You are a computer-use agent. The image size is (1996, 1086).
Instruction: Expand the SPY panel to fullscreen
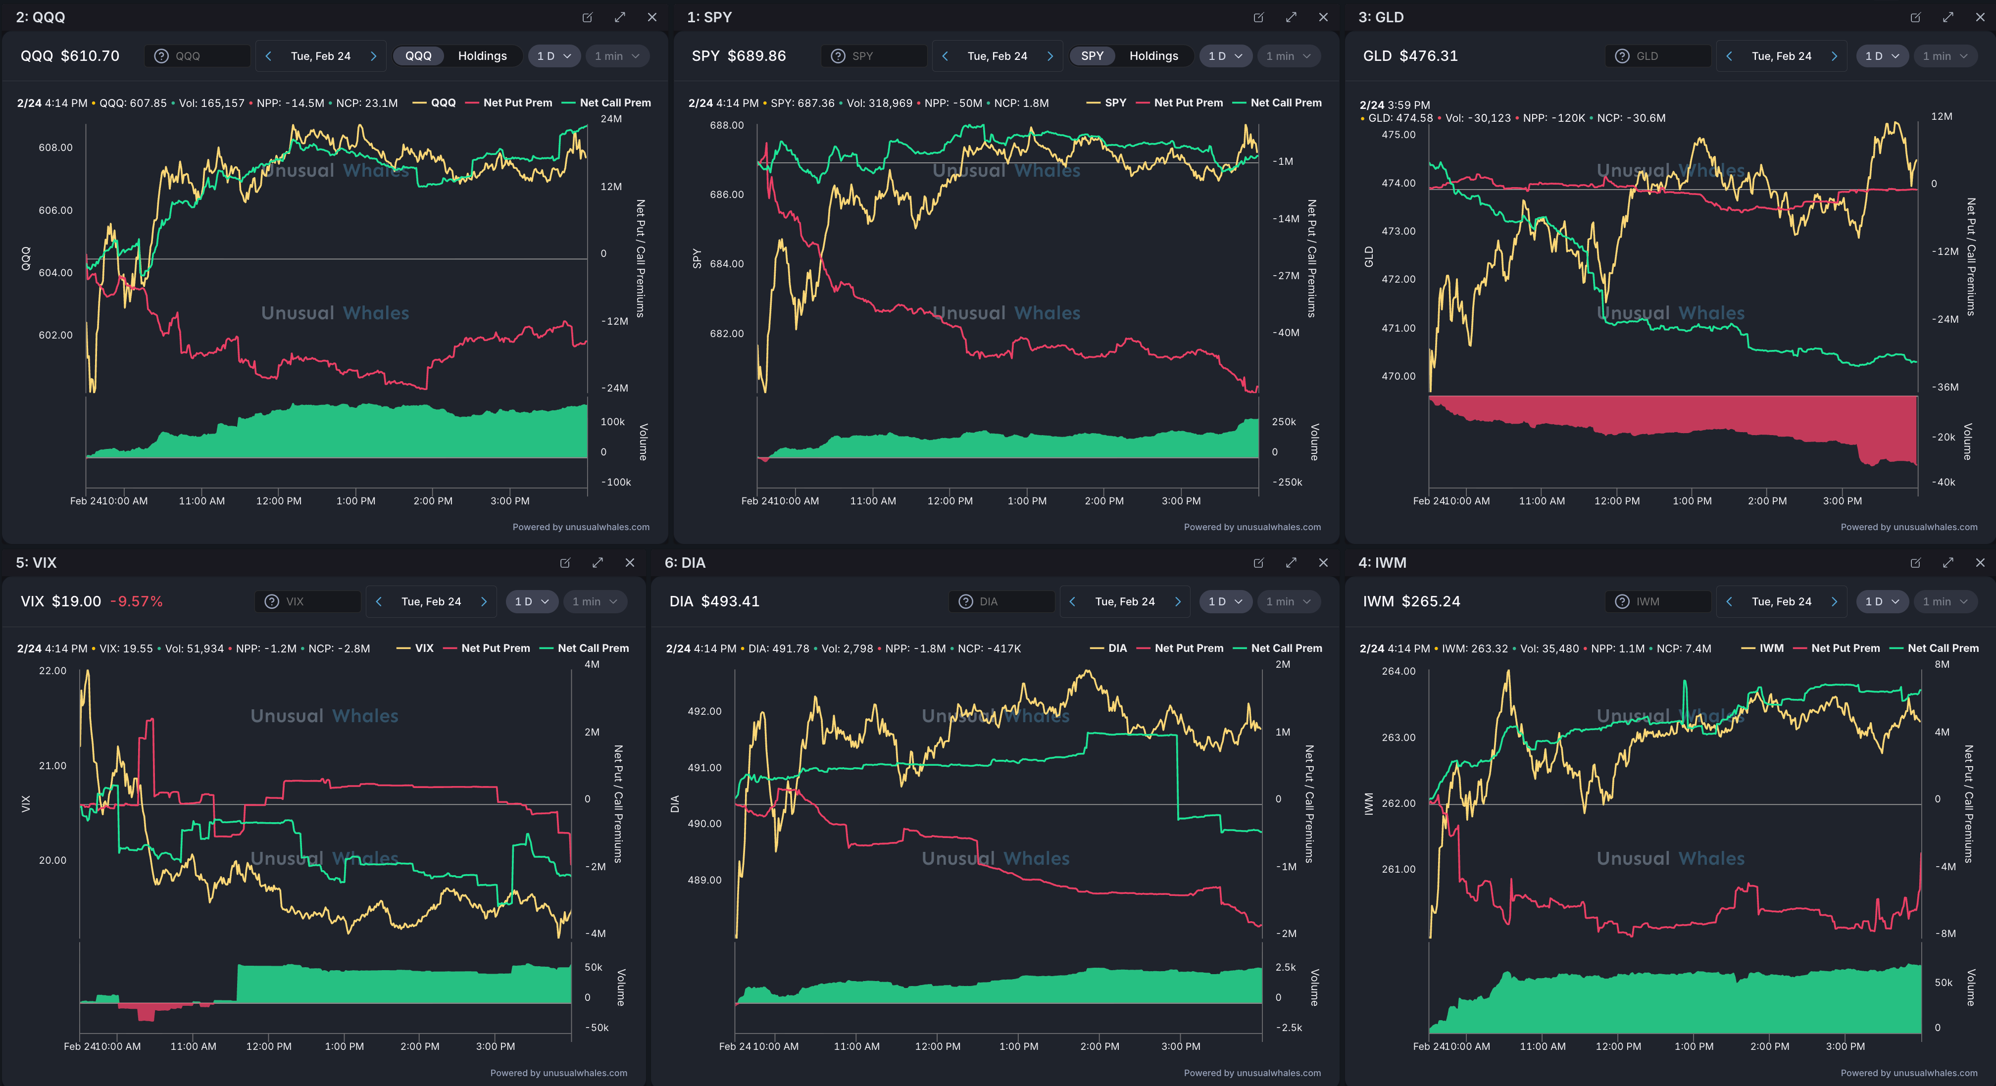pos(1291,17)
